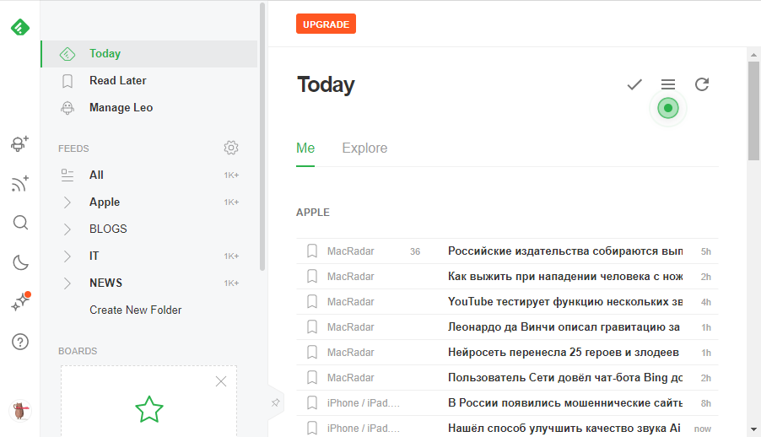Click the 36 popularity count
This screenshot has width=761, height=437.
point(415,251)
